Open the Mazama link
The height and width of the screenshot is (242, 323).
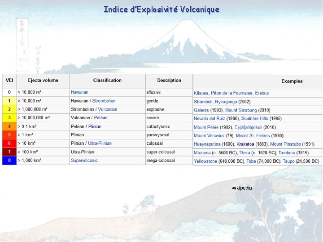[202, 153]
